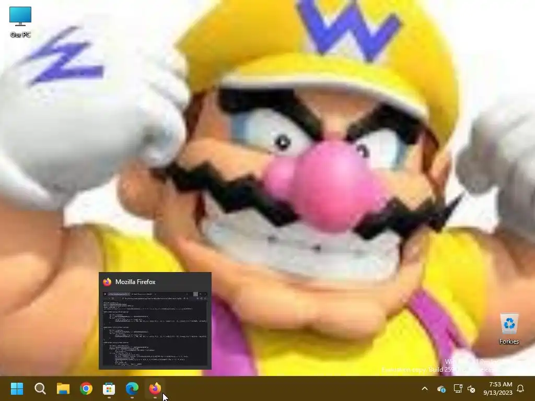The image size is (535, 401).
Task: Click the Firefox taskbar icon
Action: pyautogui.click(x=155, y=388)
